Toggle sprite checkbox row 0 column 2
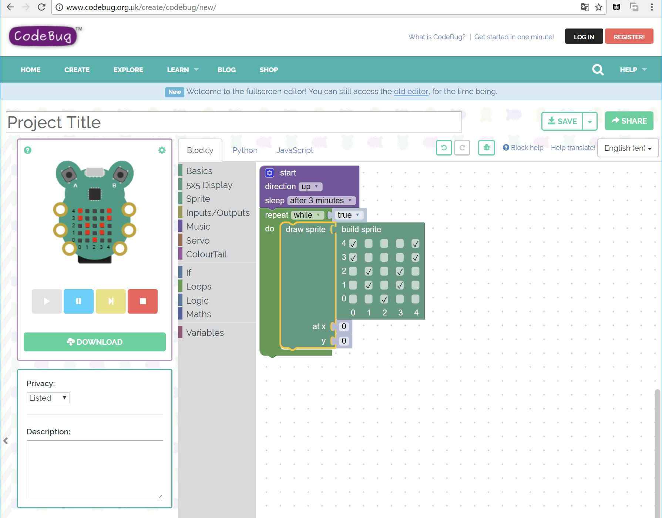The width and height of the screenshot is (662, 518). (x=384, y=299)
